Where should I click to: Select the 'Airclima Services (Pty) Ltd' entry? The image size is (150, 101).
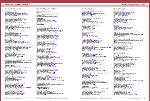point(89,10)
